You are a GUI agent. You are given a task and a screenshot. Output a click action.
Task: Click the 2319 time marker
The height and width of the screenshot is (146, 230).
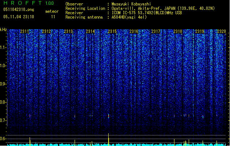pos(200,31)
